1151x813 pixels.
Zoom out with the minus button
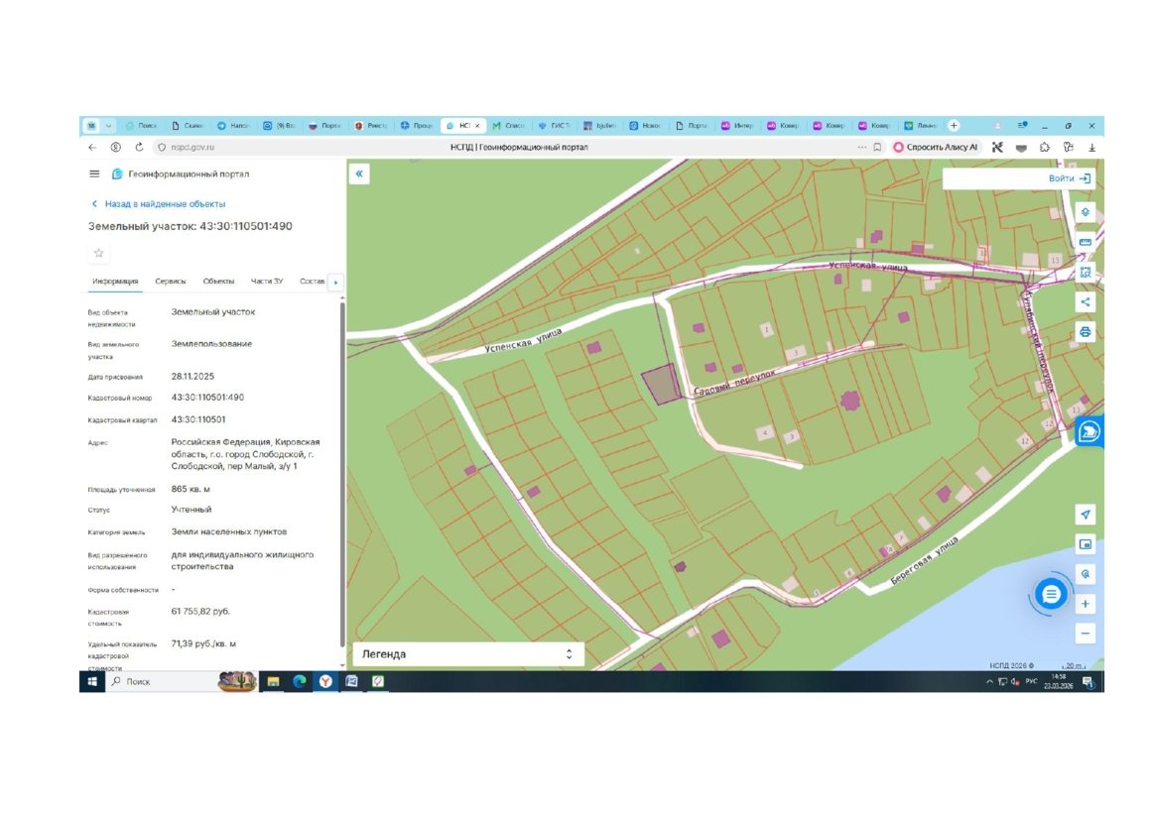coord(1085,634)
